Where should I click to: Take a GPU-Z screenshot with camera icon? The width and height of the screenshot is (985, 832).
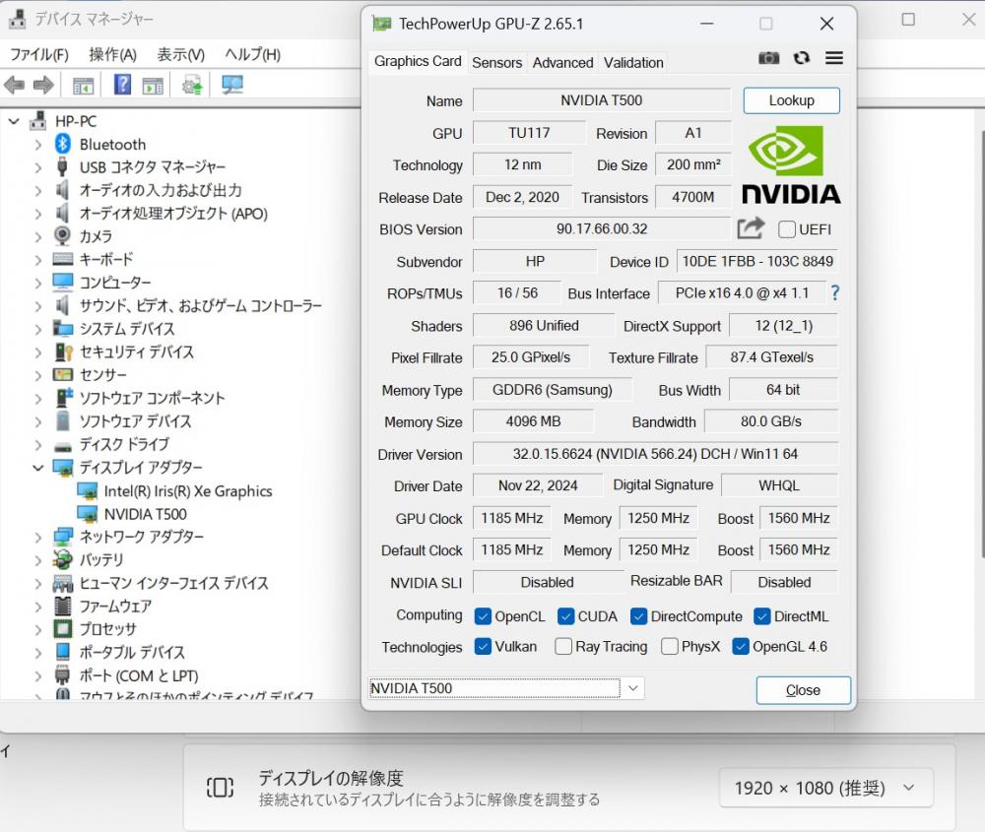[769, 58]
